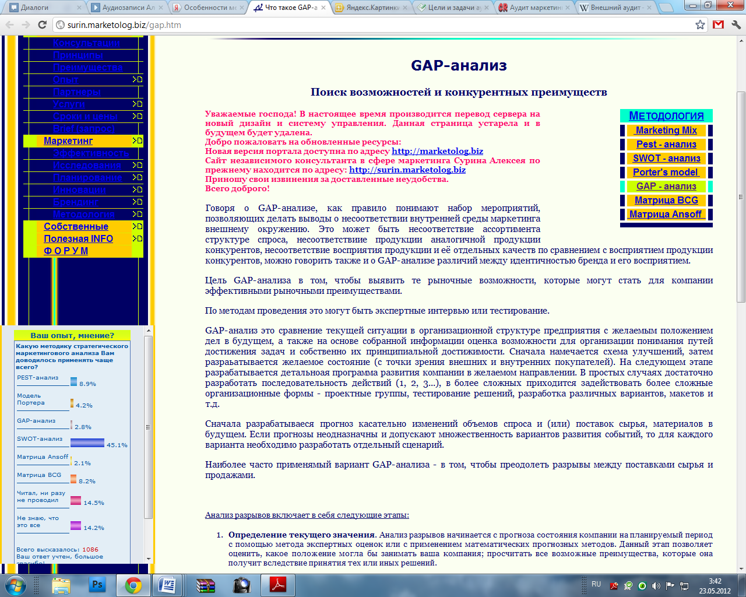This screenshot has height=597, width=746.
Task: Open the http://surin.marketolog.biz link
Action: 407,170
